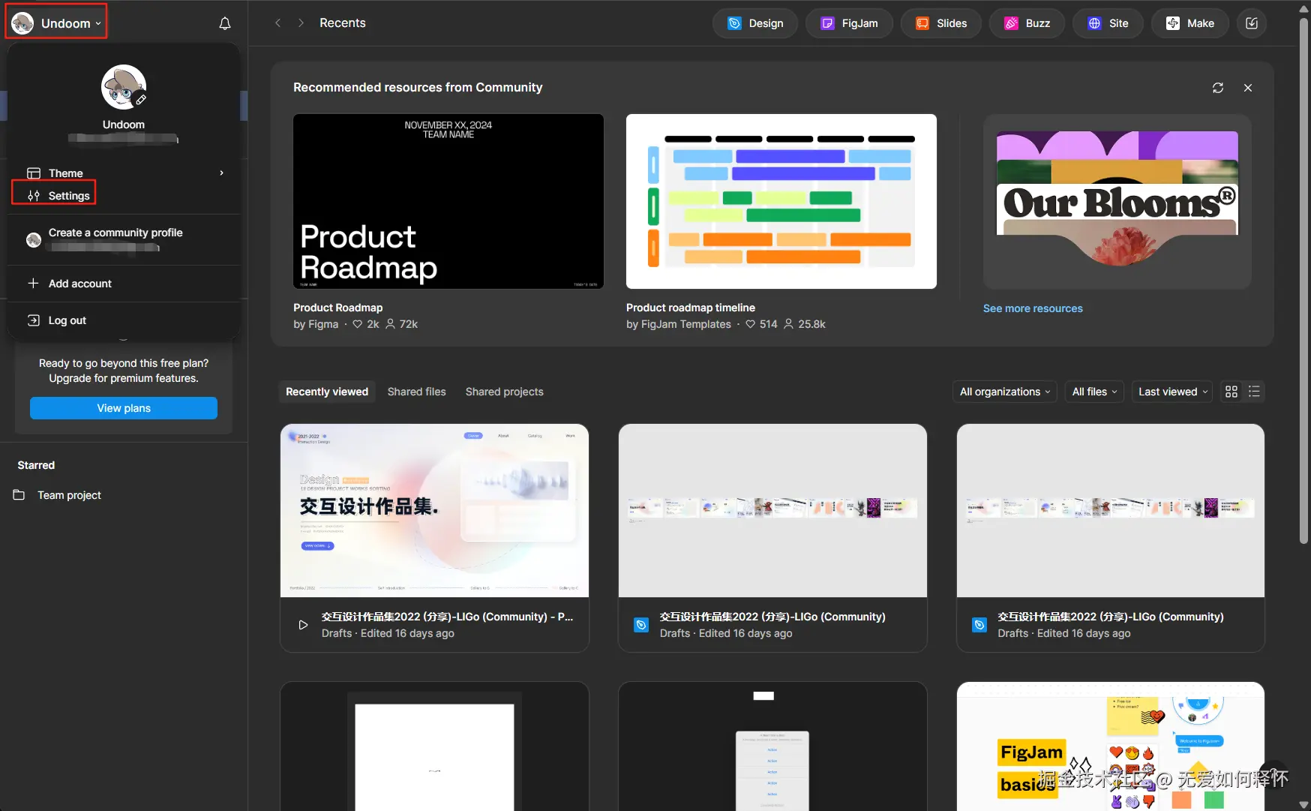1311x811 pixels.
Task: Switch to Recently viewed tab
Action: 327,392
